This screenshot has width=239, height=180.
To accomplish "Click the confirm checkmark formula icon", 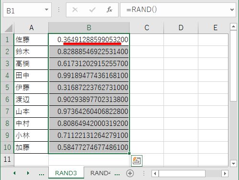I will pos(92,10).
